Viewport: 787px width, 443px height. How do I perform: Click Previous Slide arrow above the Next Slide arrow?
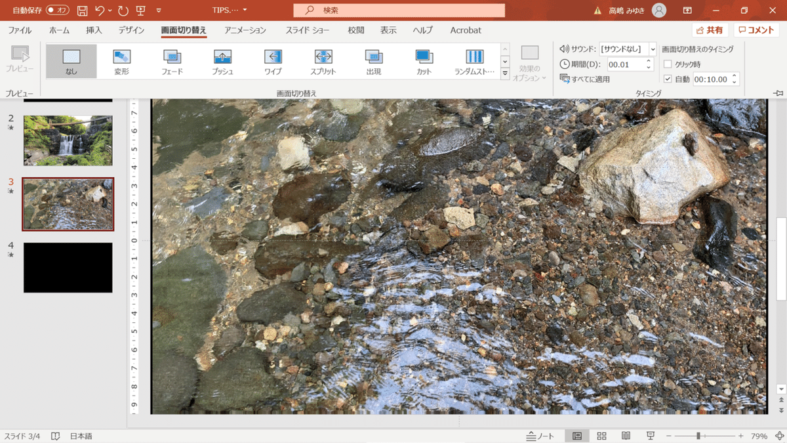coord(781,400)
